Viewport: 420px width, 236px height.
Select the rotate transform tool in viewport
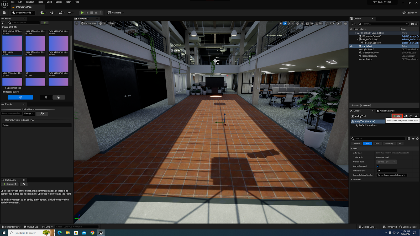pyautogui.click(x=289, y=24)
